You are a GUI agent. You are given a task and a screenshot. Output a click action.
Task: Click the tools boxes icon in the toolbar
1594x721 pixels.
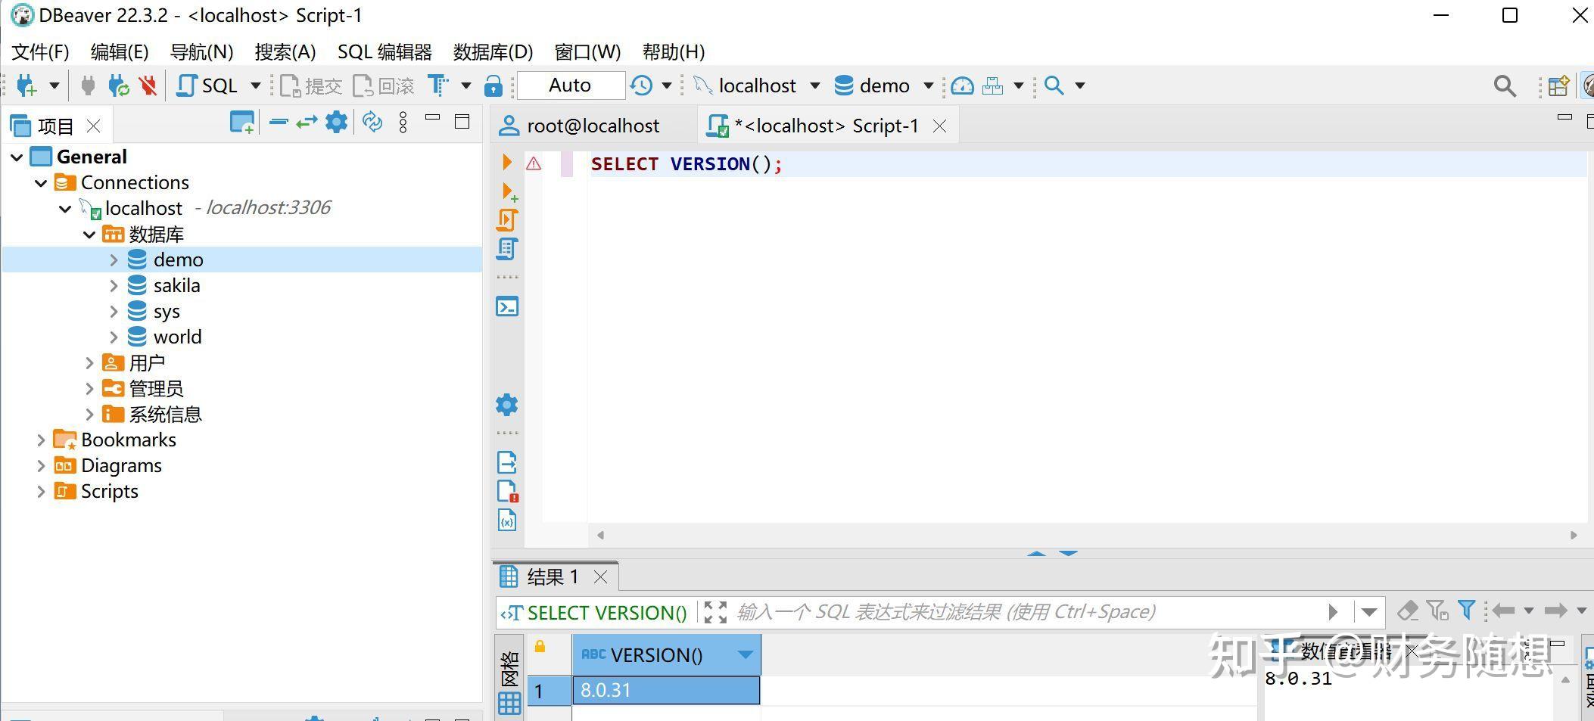[x=992, y=85]
